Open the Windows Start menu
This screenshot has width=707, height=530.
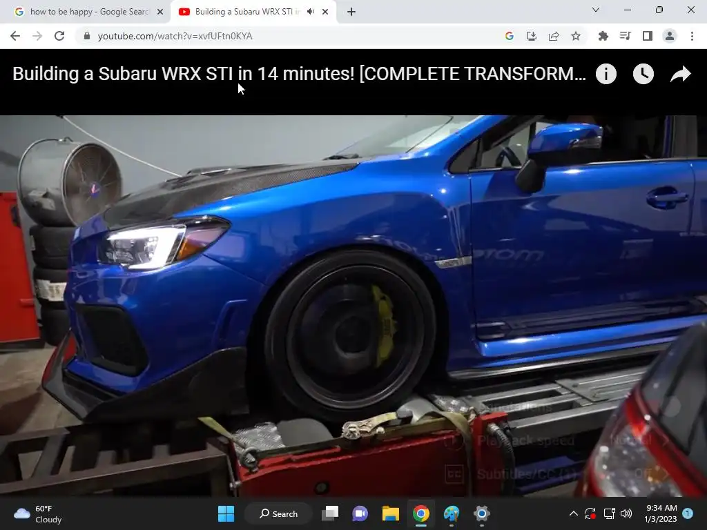[x=226, y=513]
